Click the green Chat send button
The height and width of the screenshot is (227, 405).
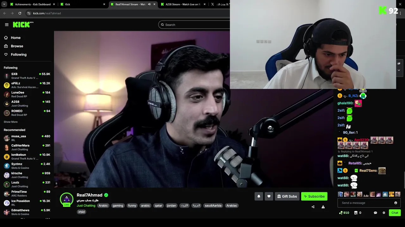pyautogui.click(x=395, y=213)
